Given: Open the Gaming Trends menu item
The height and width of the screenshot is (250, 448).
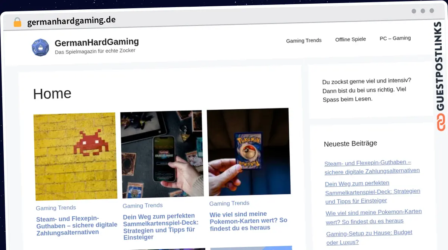Looking at the screenshot, I should [x=304, y=40].
